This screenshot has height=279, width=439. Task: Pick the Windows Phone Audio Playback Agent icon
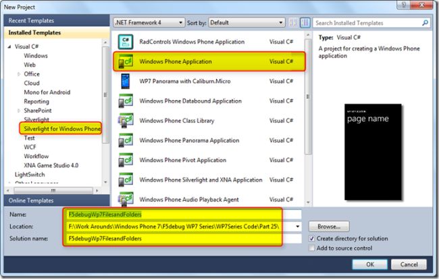(126, 199)
